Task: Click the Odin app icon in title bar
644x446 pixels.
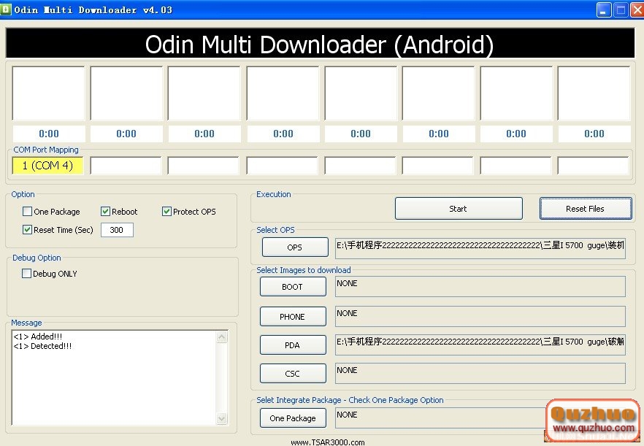Action: pos(5,9)
